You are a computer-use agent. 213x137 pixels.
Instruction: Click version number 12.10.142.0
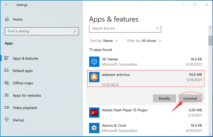click(x=110, y=85)
